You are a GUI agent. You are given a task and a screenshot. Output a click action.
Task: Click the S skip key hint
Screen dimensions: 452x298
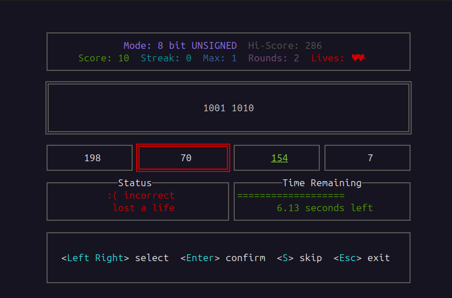(x=299, y=258)
